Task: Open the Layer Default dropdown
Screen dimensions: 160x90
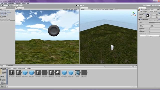Action: [156, 11]
